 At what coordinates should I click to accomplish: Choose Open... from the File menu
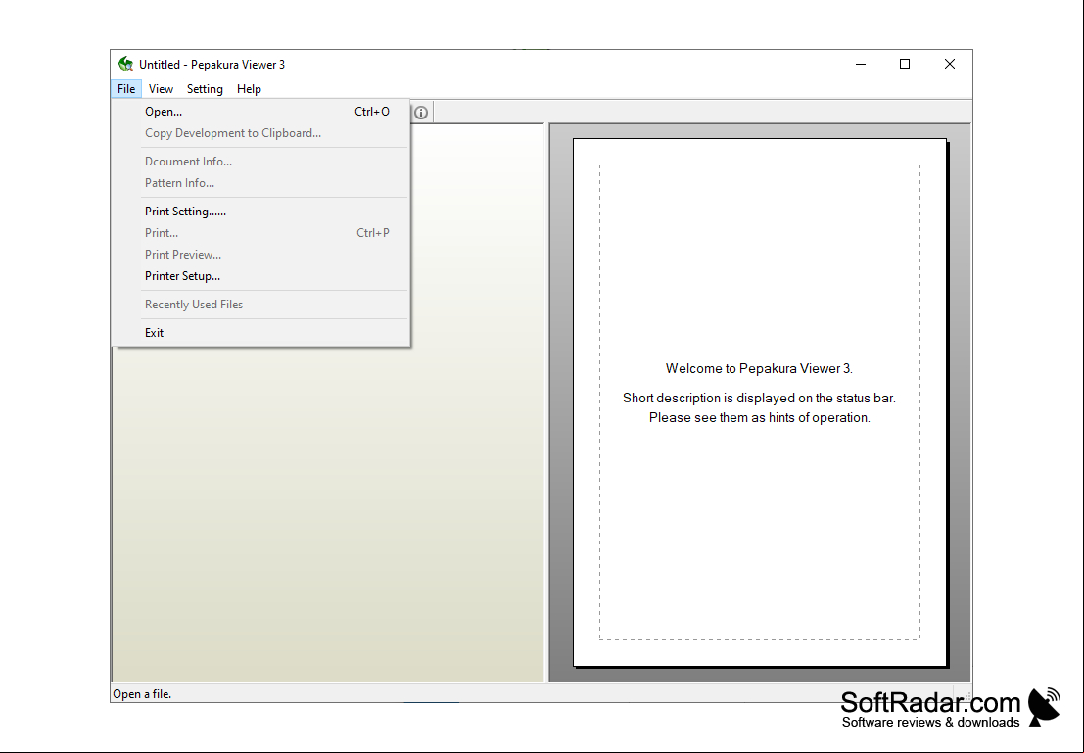tap(261, 112)
